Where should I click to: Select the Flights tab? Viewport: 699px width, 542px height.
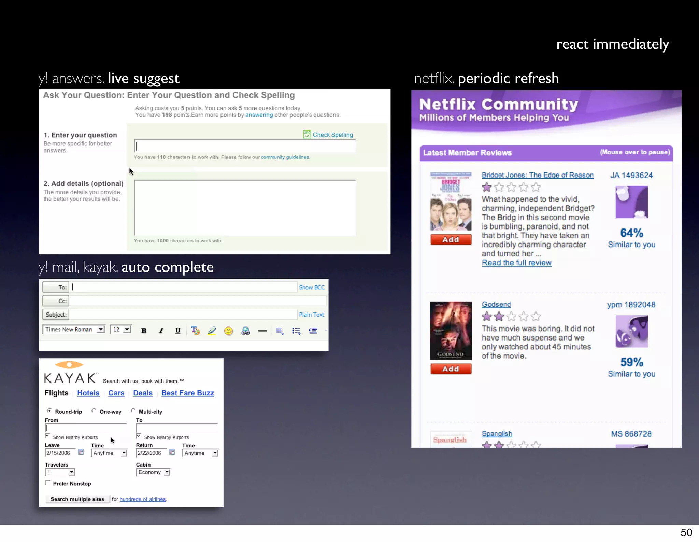[x=56, y=393]
